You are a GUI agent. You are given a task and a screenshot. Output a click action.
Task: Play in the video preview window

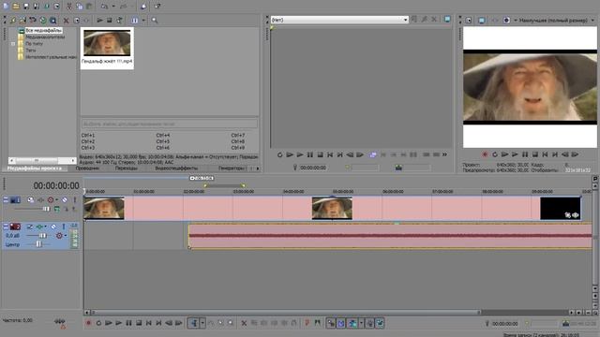pyautogui.click(x=515, y=154)
